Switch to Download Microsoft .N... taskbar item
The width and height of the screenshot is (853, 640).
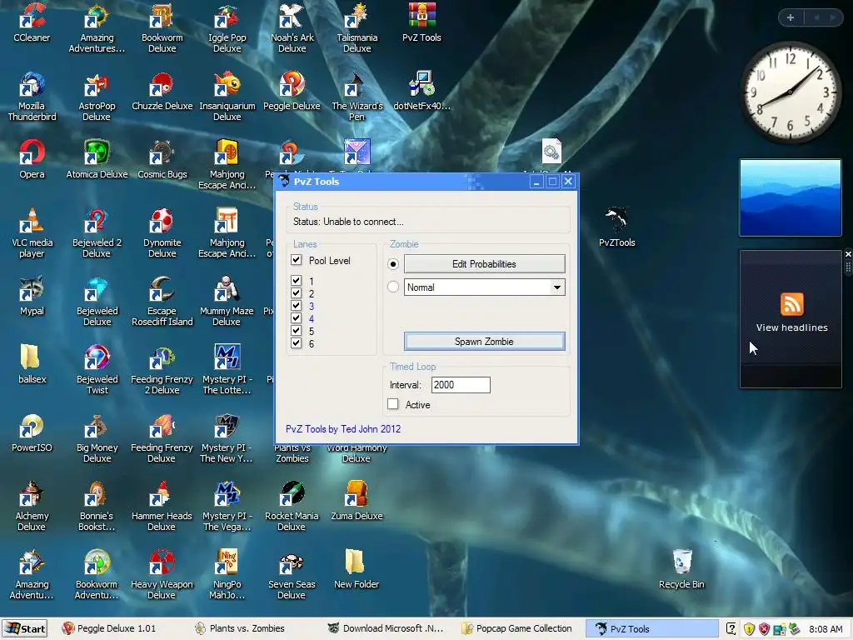(x=385, y=628)
